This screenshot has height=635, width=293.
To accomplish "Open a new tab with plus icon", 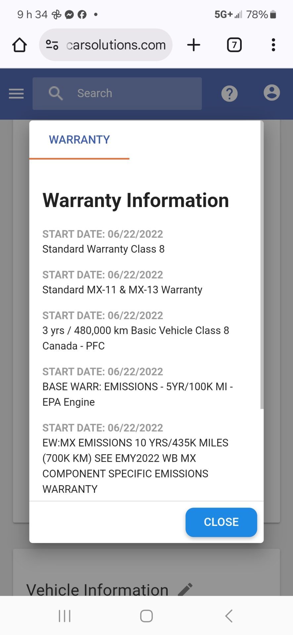I will click(194, 45).
